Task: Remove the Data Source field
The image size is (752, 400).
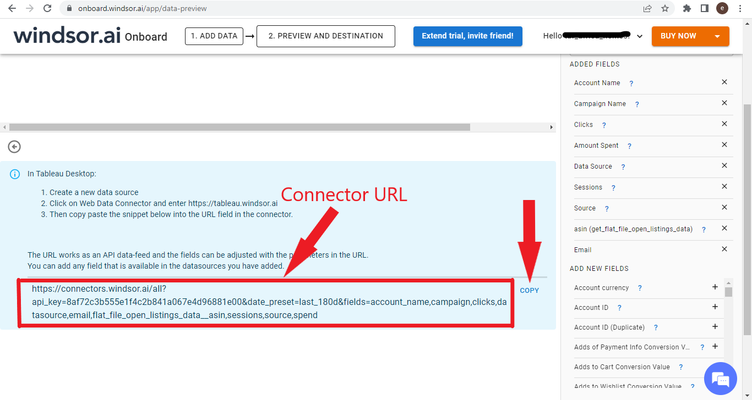Action: [x=724, y=165]
